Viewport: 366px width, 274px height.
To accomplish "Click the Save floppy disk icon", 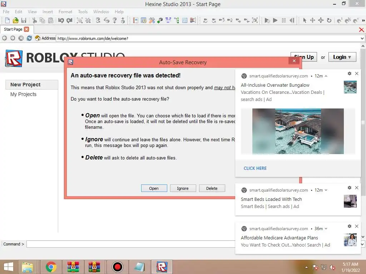I will pos(24,20).
